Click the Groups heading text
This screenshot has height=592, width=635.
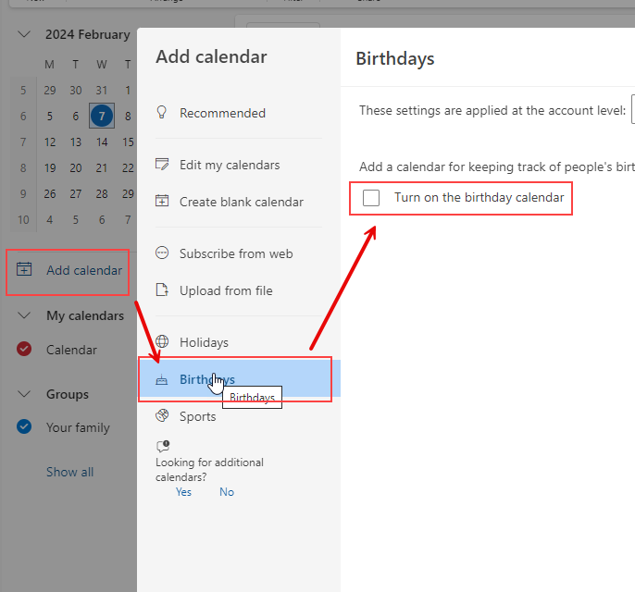[x=68, y=394]
